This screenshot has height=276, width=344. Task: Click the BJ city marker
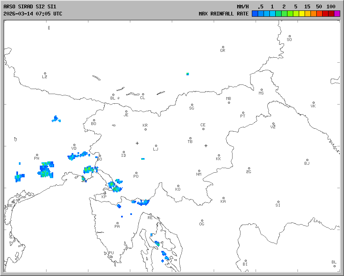coord(307,160)
